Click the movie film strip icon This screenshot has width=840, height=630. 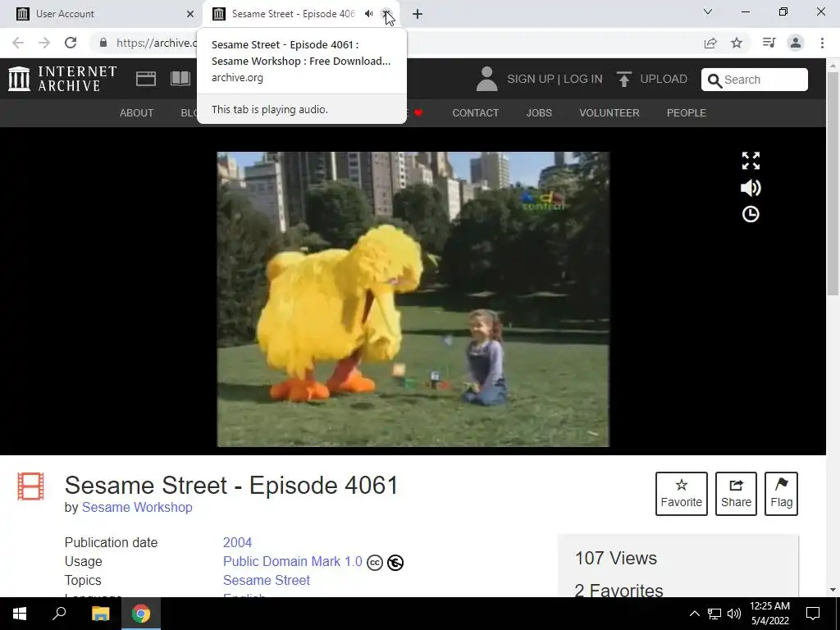pyautogui.click(x=30, y=486)
